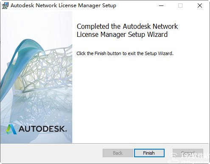210x164 pixels.
Task: Click the green-blue Autodesk 'A' logo mark
Action: (x=11, y=129)
